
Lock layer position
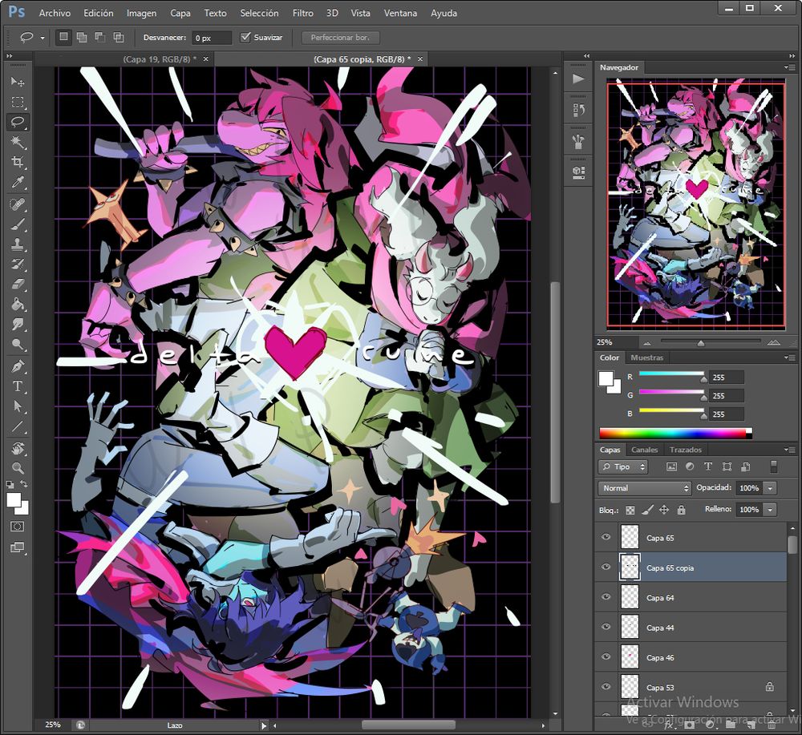click(x=664, y=510)
